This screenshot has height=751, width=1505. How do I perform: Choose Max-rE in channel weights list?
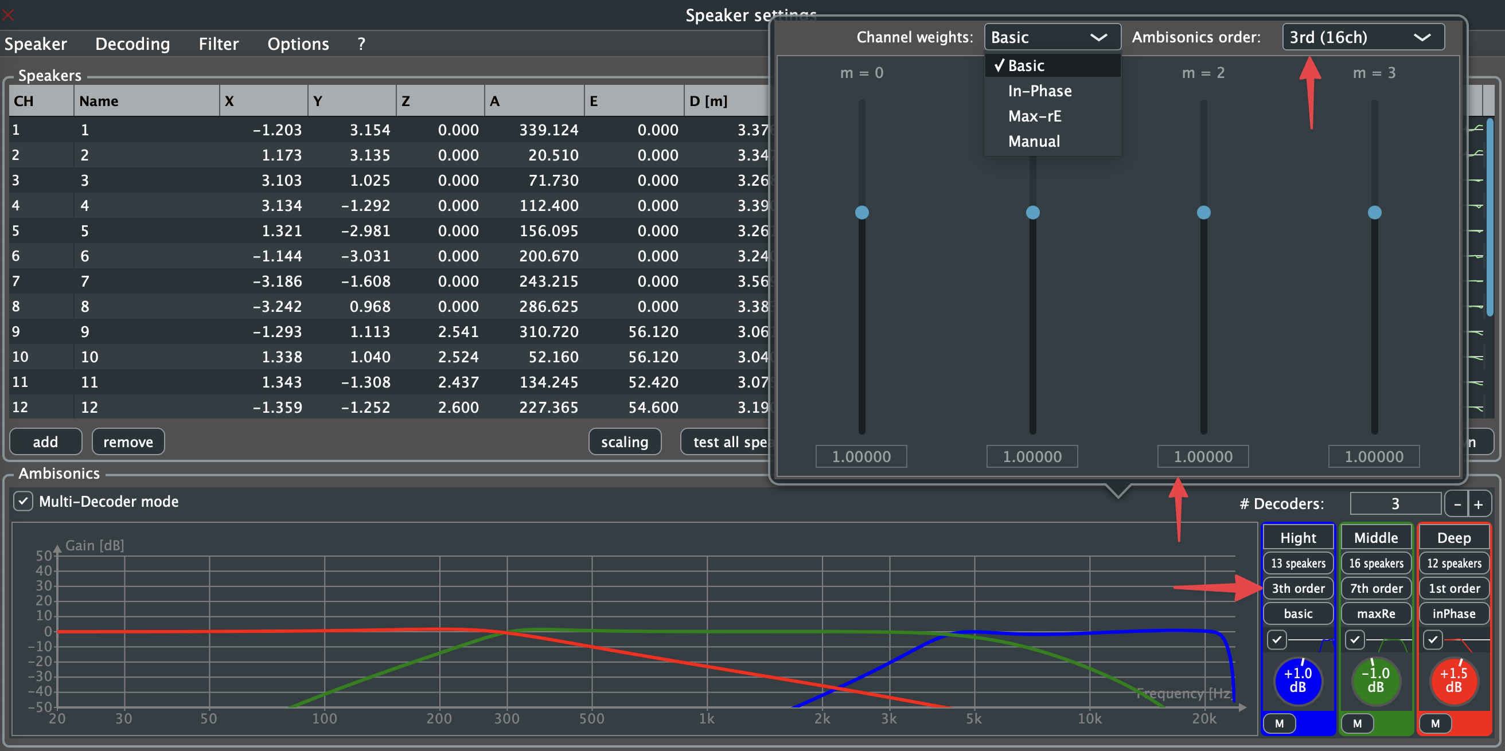point(1034,116)
